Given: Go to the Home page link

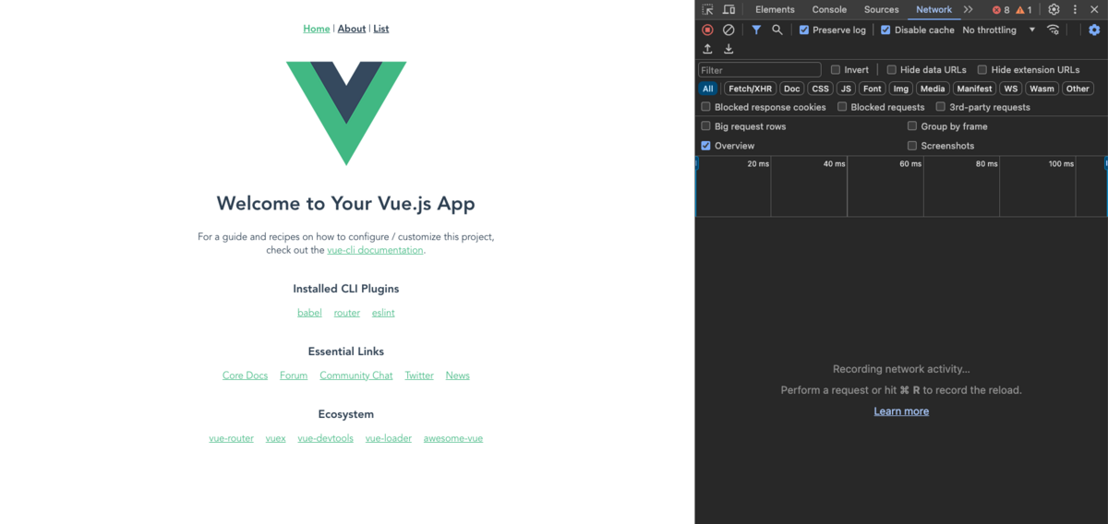Looking at the screenshot, I should click(x=317, y=29).
